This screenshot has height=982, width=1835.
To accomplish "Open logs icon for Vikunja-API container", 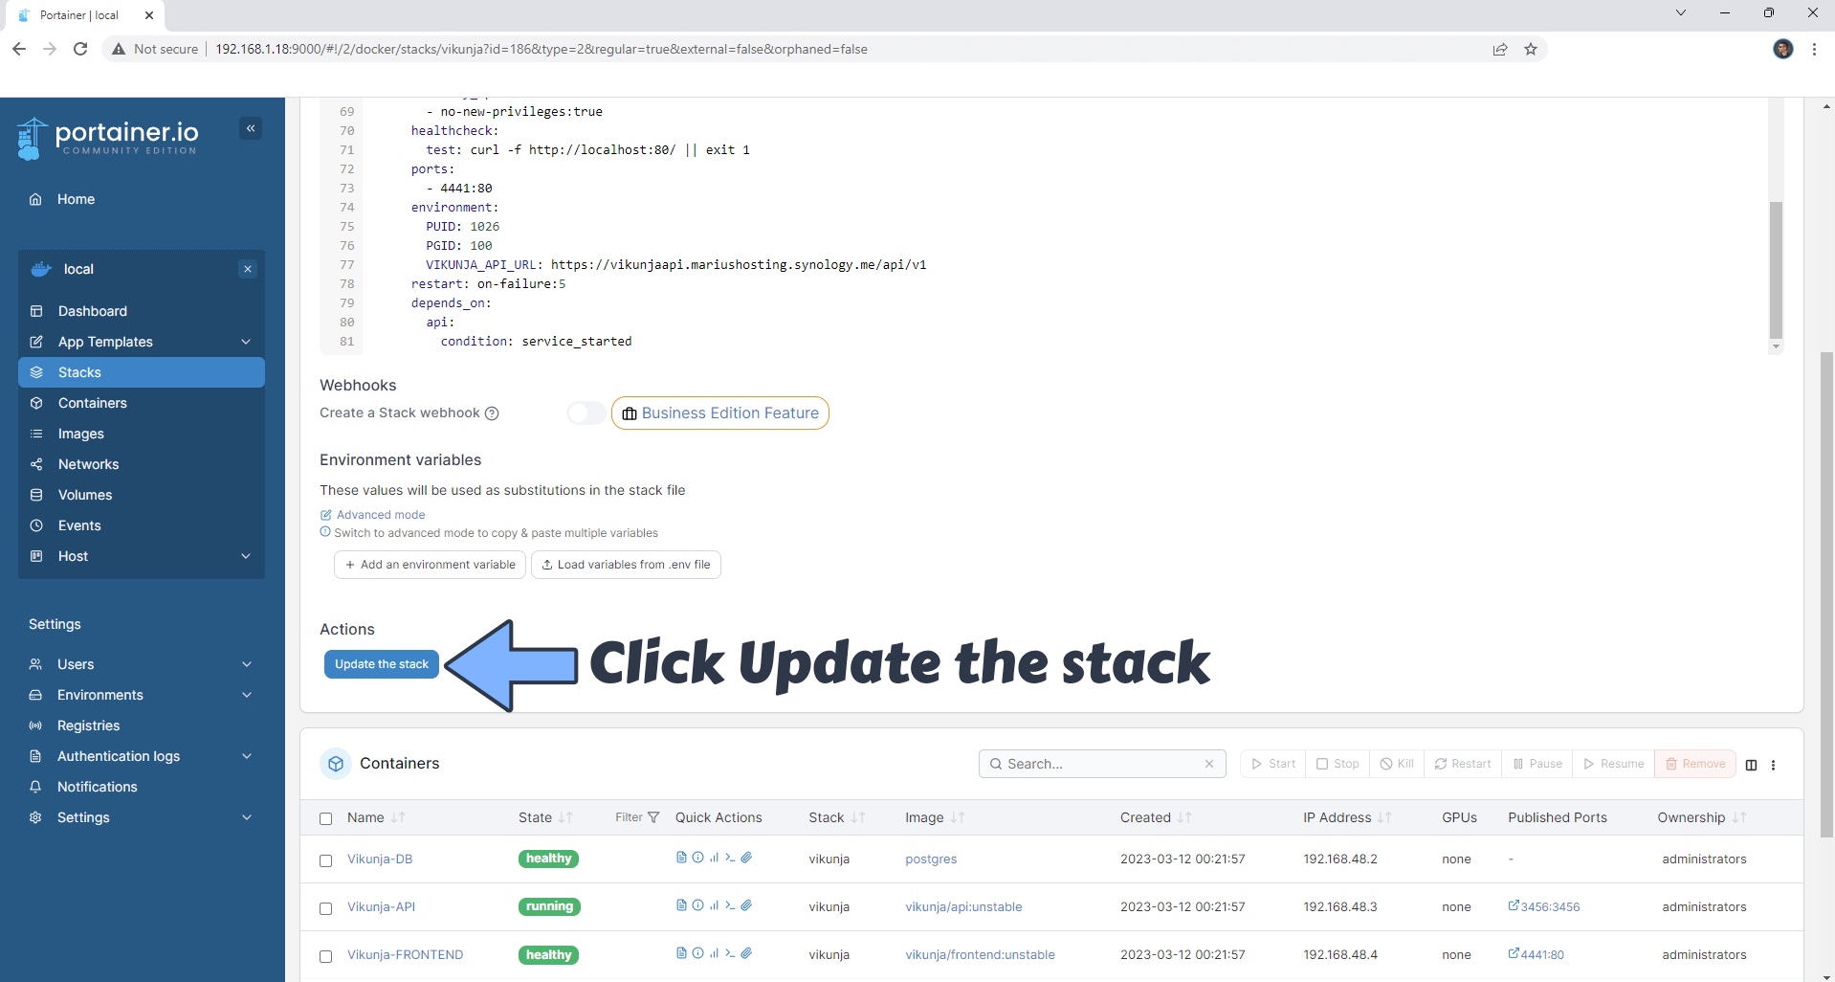I will click(681, 905).
